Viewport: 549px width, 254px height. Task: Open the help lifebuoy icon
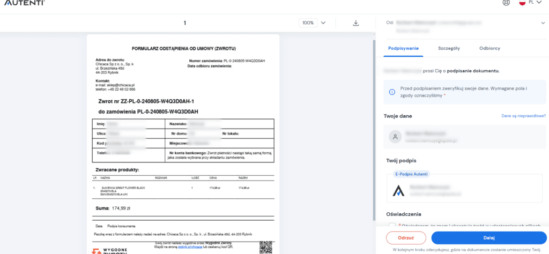click(506, 3)
